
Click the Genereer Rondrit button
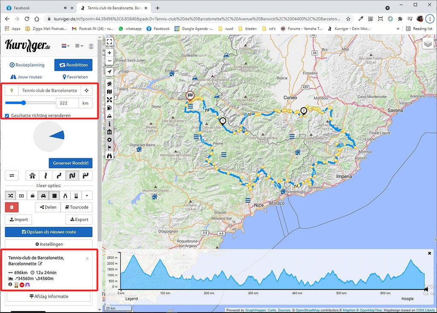(70, 163)
